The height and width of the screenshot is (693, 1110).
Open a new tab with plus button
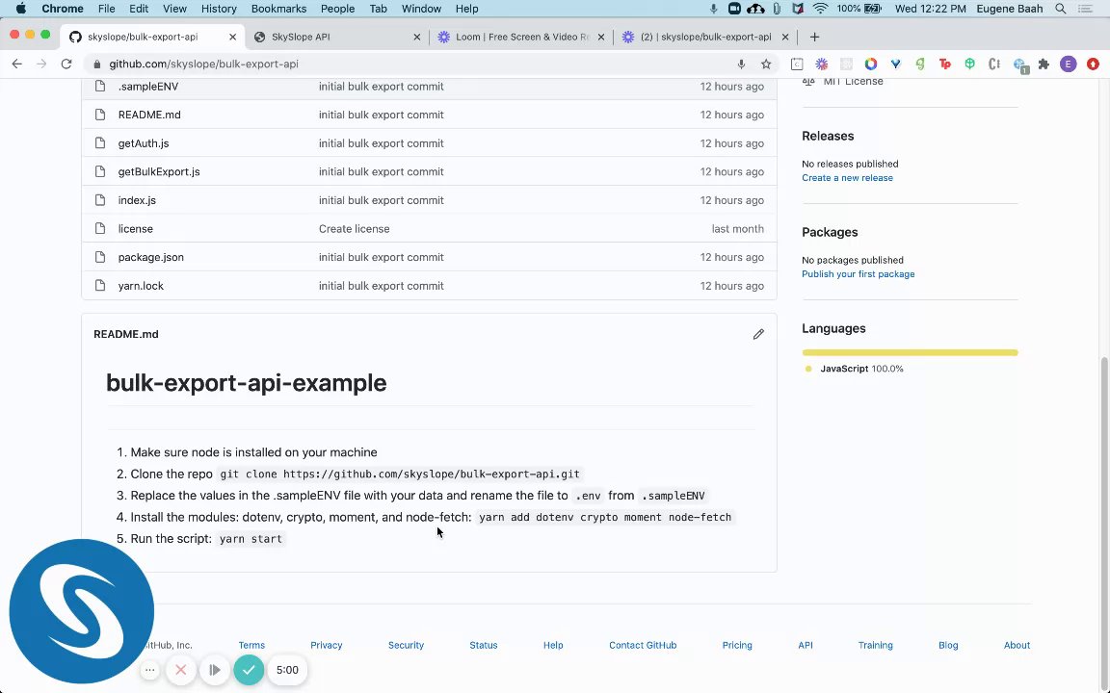[814, 37]
